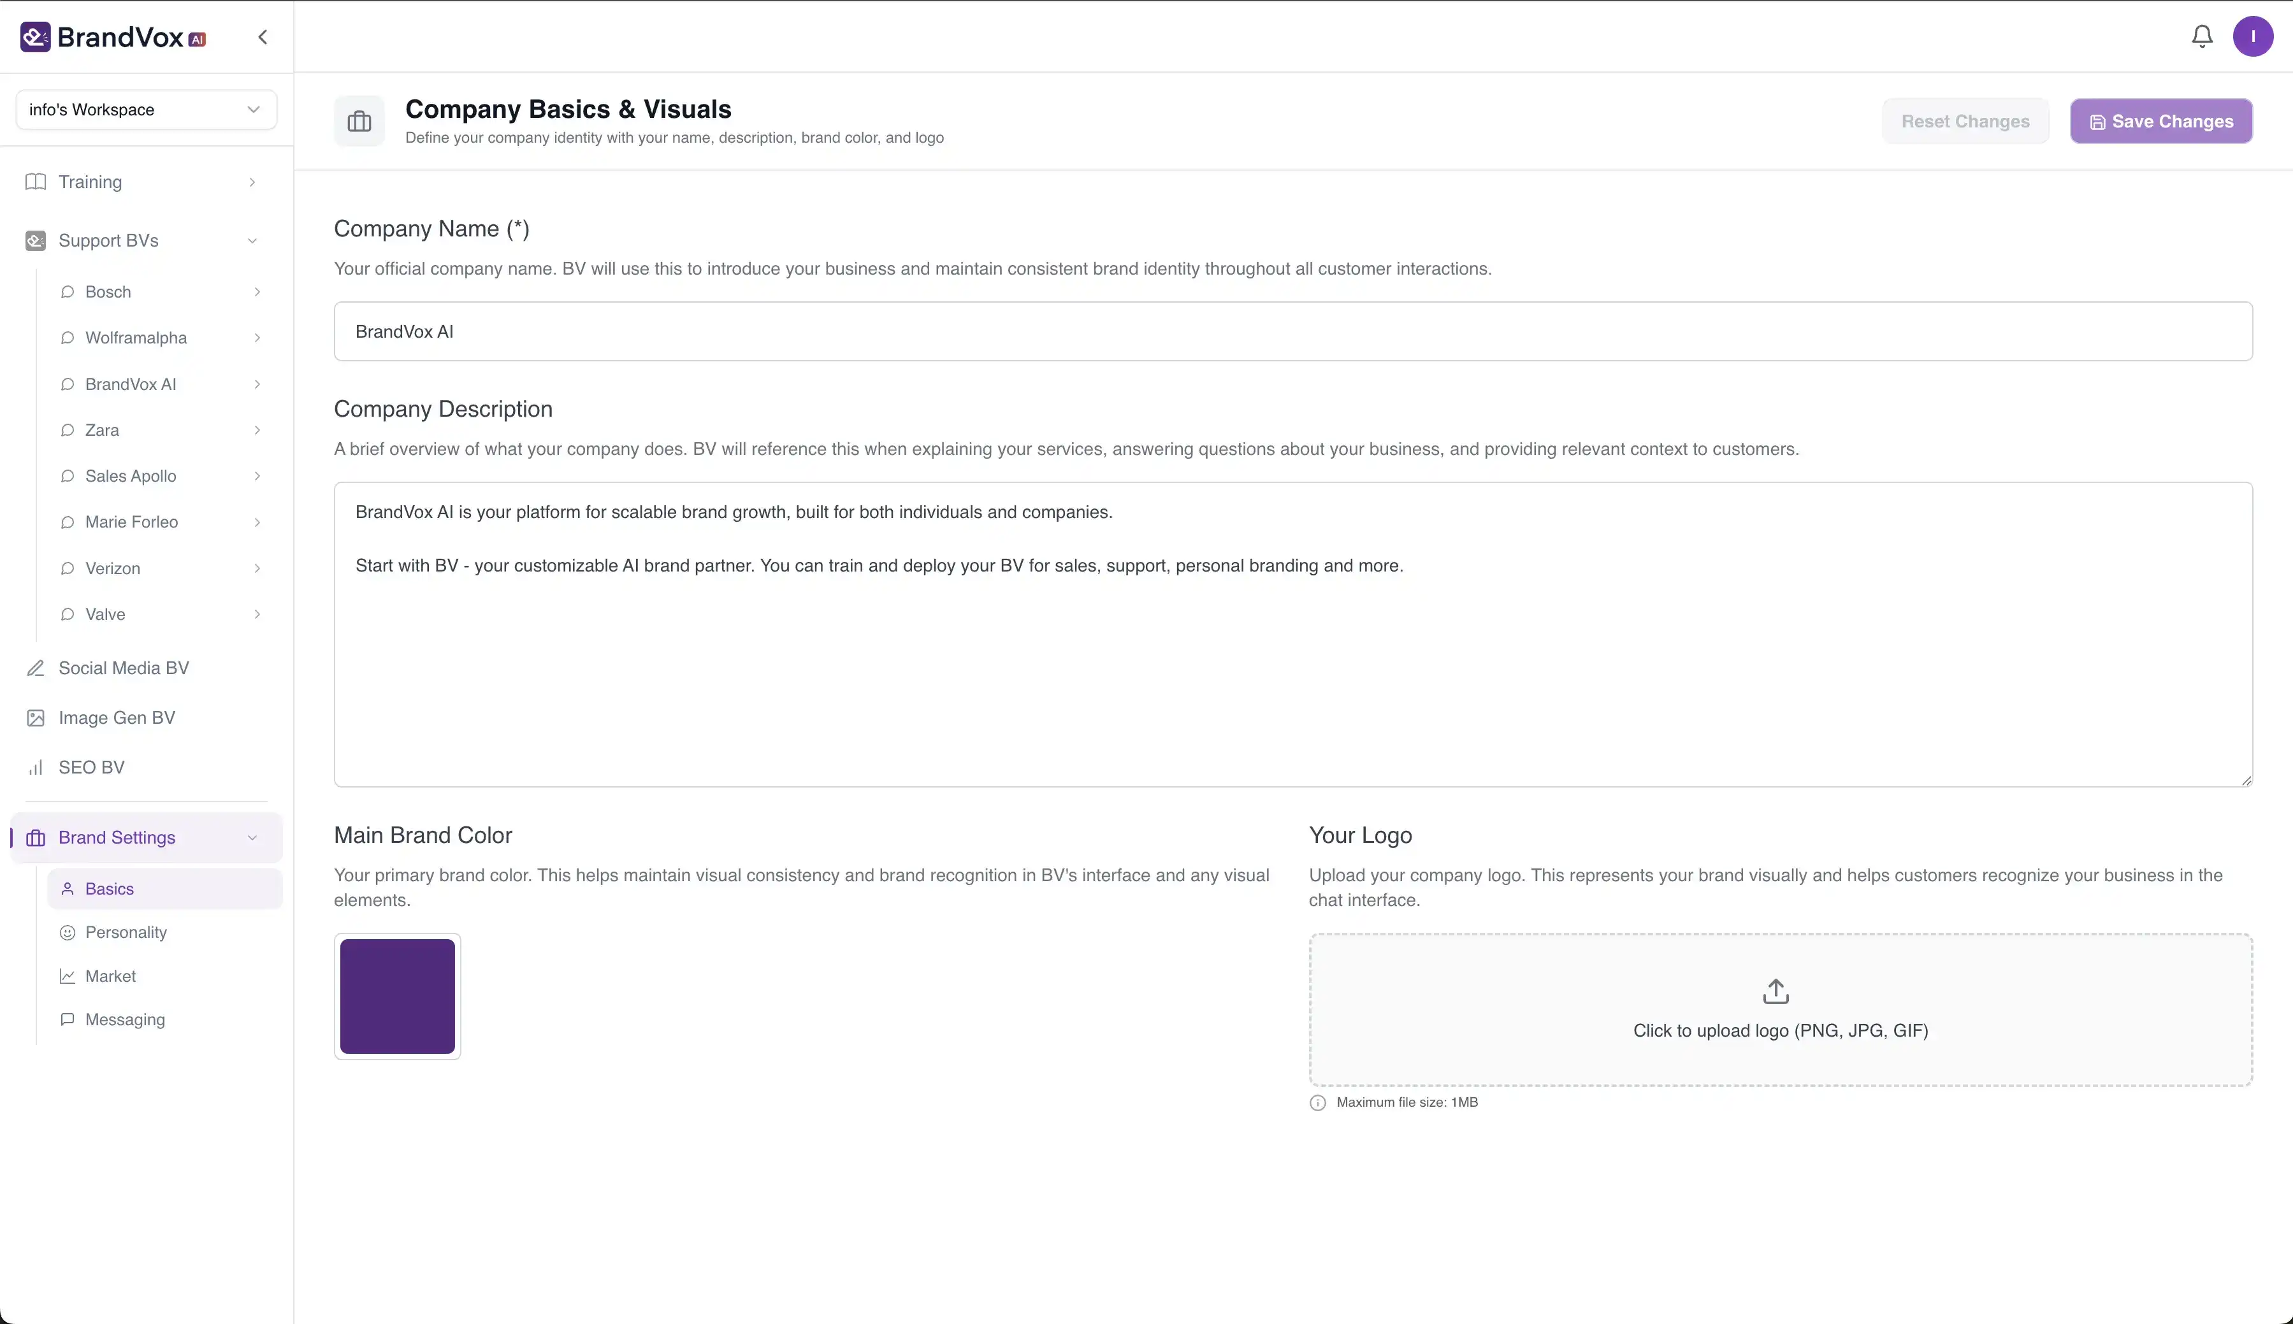Click the notification bell icon

point(2201,36)
